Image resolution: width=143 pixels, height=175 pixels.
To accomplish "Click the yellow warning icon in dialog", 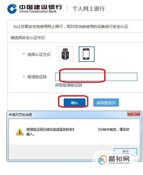I will (20, 132).
